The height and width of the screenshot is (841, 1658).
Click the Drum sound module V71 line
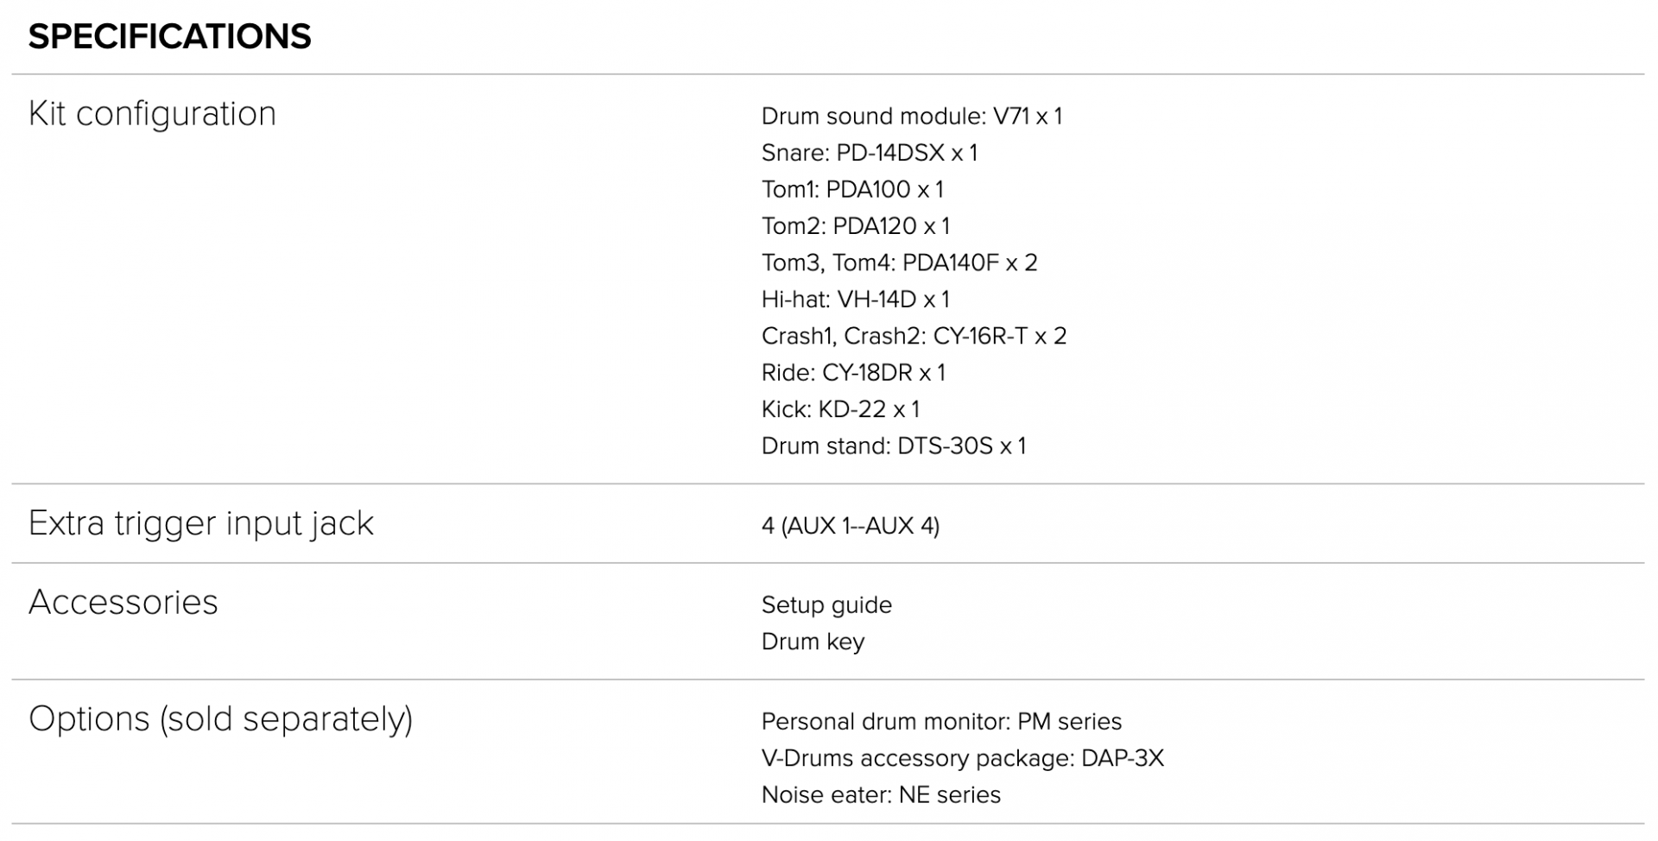point(912,116)
